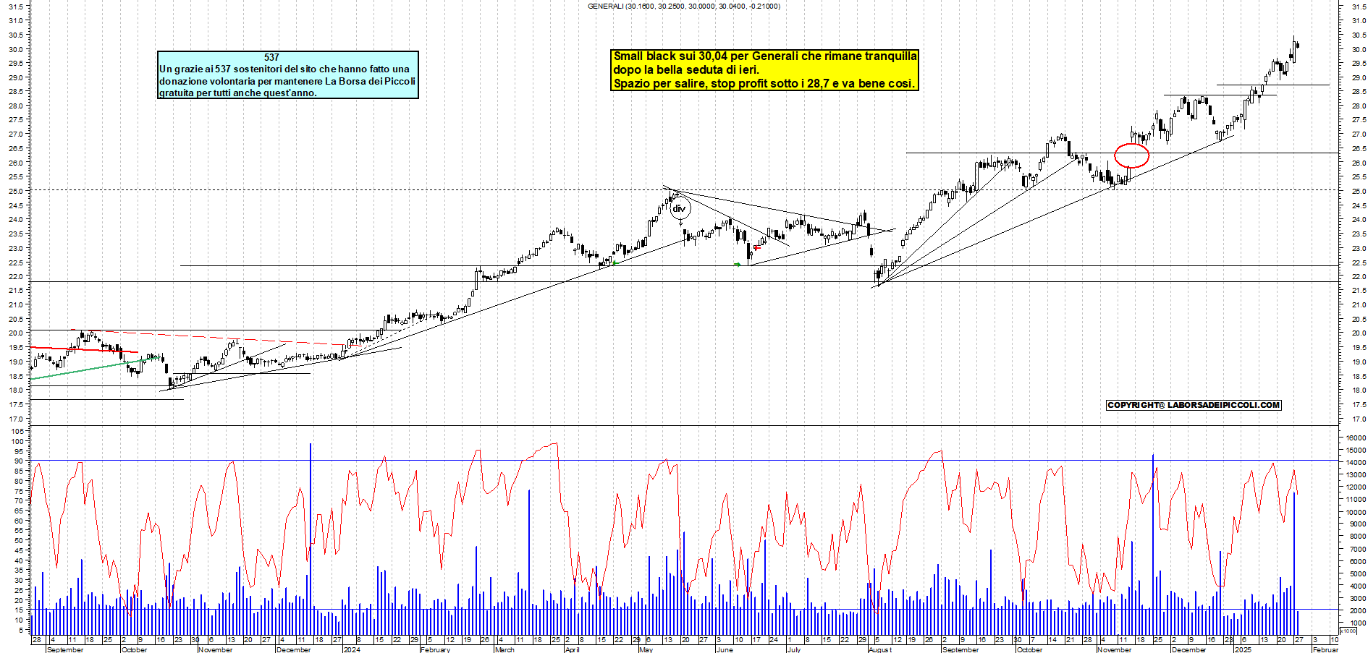Click the '5000' volume axis label
Screen dimensions: 1368x653
pyautogui.click(x=1358, y=573)
